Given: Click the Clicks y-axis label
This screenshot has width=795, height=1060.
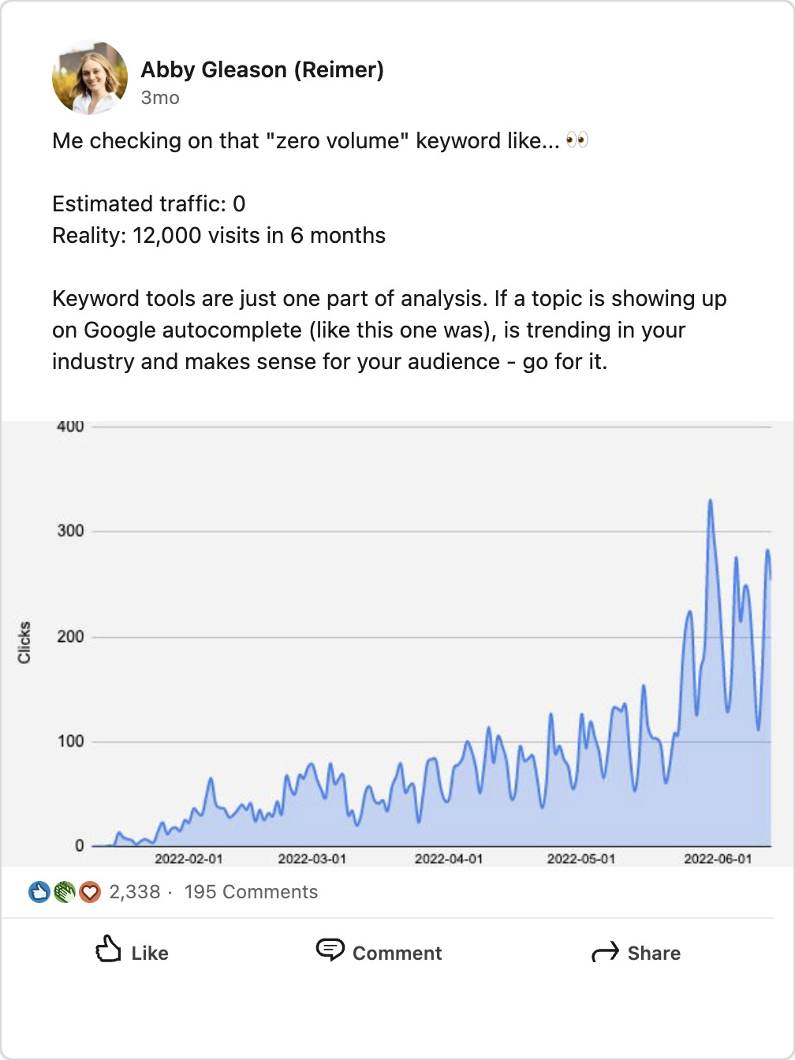Looking at the screenshot, I should [24, 639].
